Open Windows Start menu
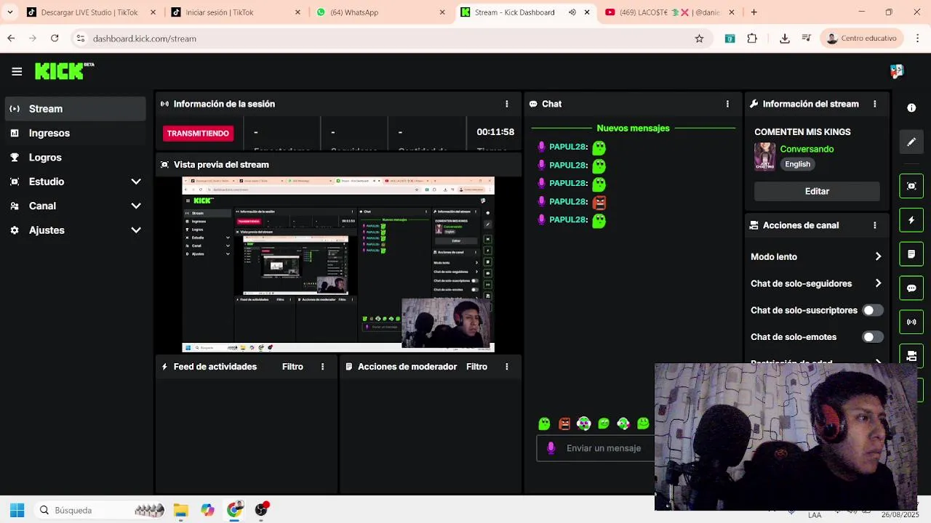The width and height of the screenshot is (931, 523). (17, 510)
